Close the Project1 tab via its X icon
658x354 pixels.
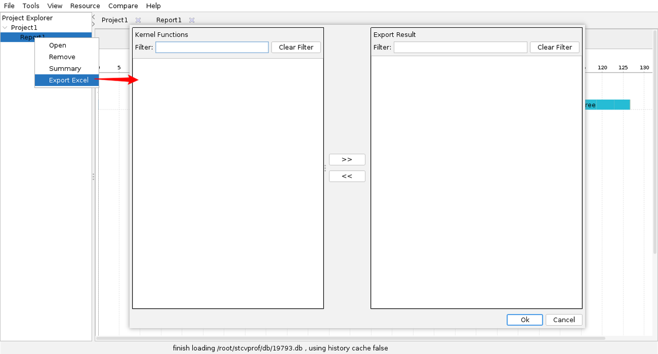click(x=138, y=20)
